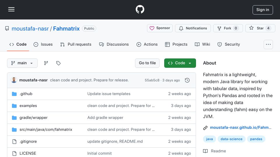Click the LICENSE file icon
Screen dimensions: 280x157
point(14,154)
